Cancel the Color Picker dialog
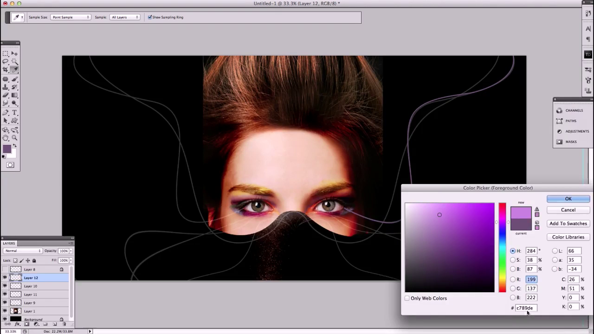The width and height of the screenshot is (594, 334). point(568,210)
